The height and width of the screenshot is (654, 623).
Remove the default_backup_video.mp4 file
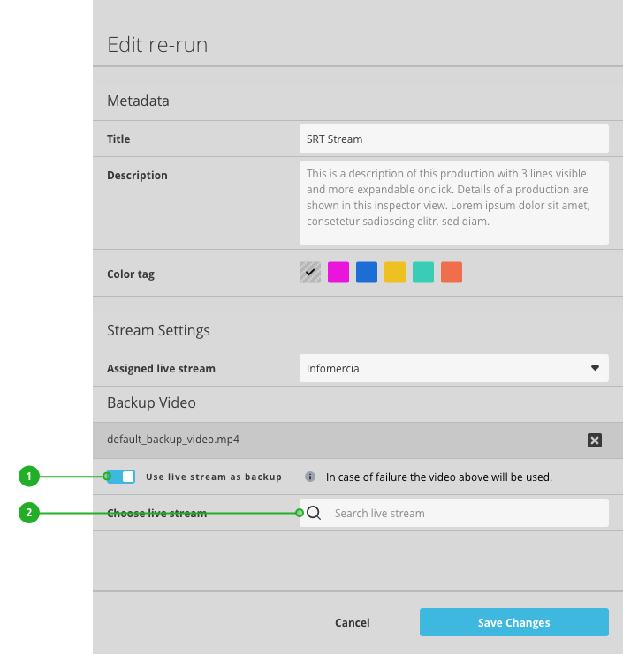click(595, 440)
